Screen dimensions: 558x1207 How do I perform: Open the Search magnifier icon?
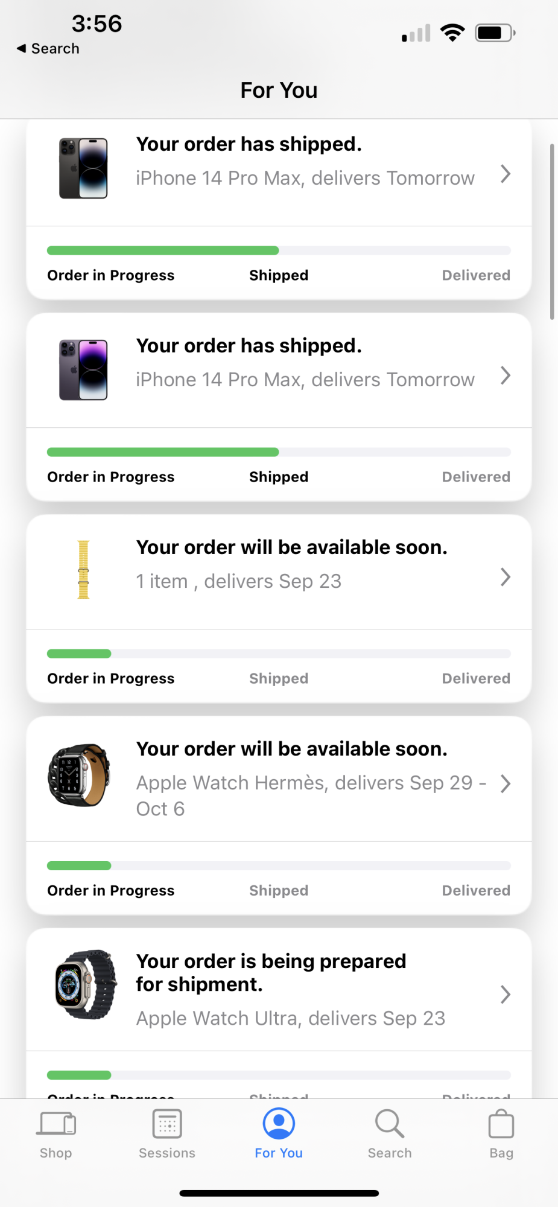tap(390, 1124)
